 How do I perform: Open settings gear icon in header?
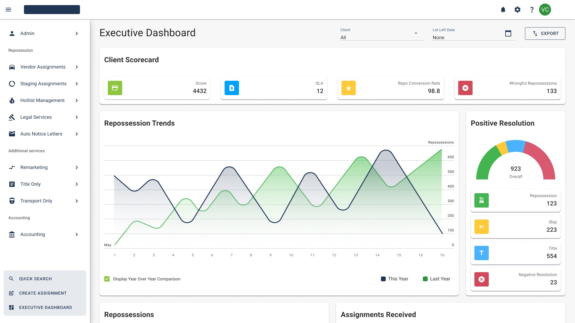coord(517,10)
